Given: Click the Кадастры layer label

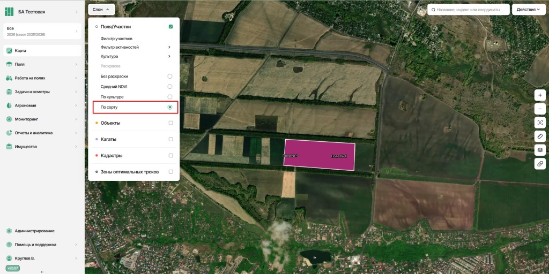Looking at the screenshot, I should point(112,156).
